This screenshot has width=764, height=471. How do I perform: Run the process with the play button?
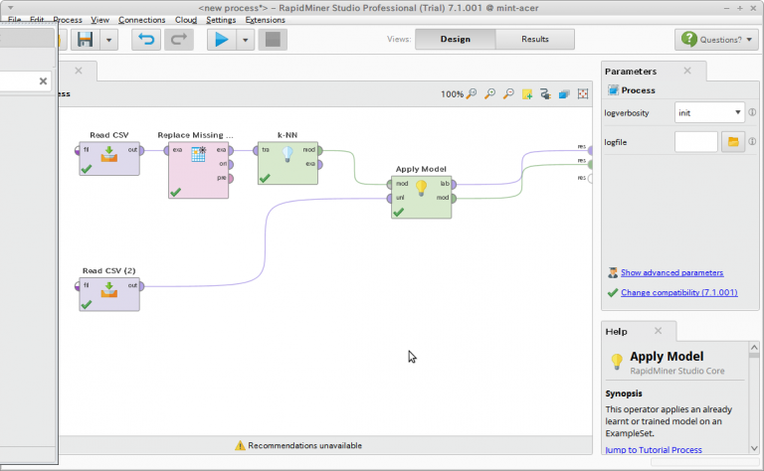(x=222, y=40)
